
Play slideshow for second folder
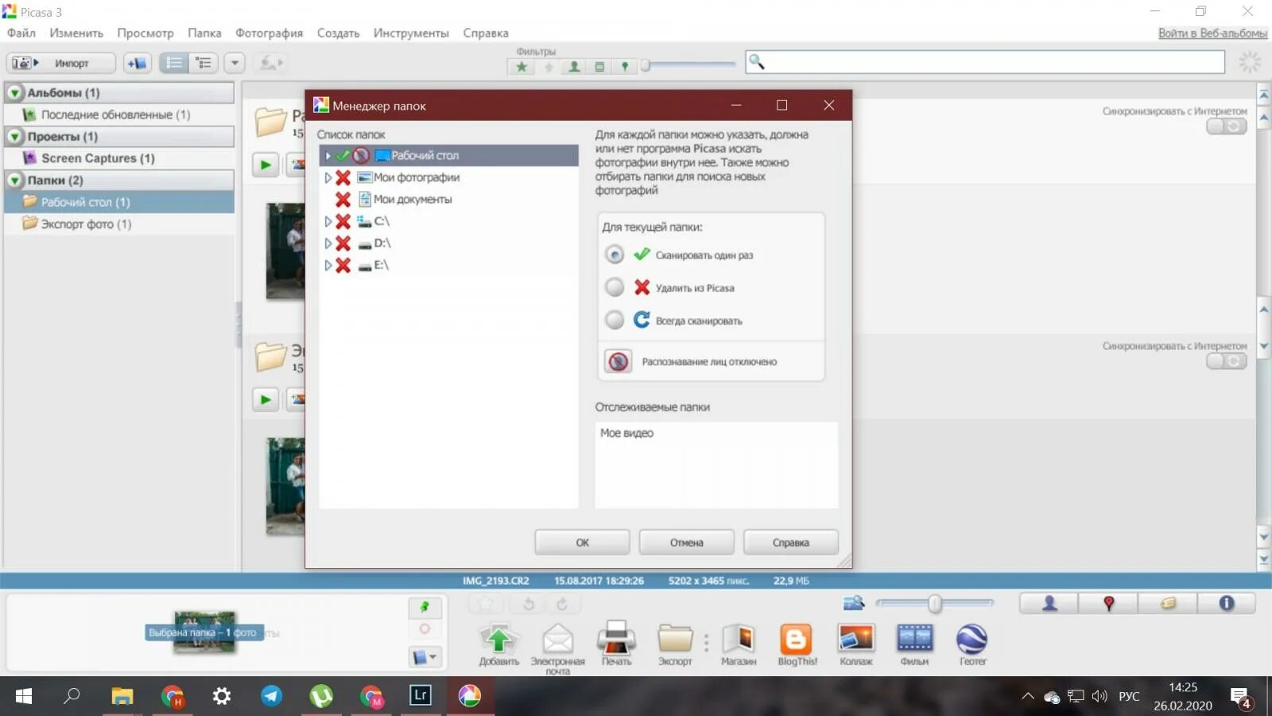(x=266, y=399)
